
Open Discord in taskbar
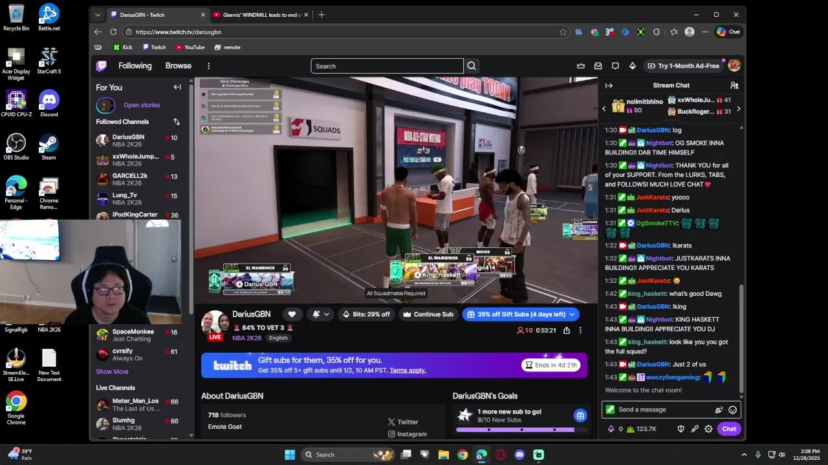[519, 455]
